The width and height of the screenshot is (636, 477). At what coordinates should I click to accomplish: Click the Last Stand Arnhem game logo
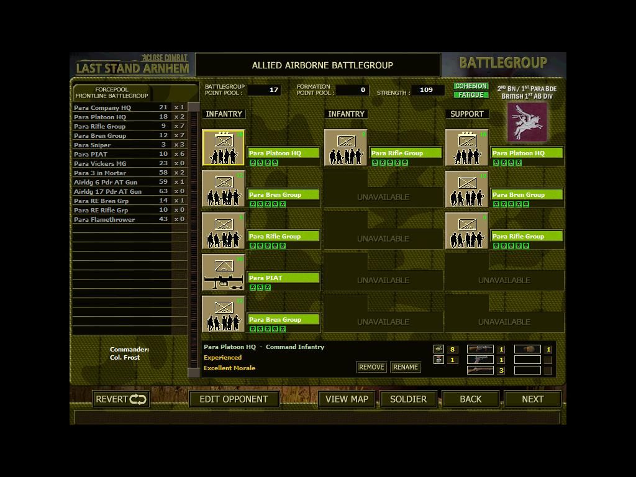(133, 64)
